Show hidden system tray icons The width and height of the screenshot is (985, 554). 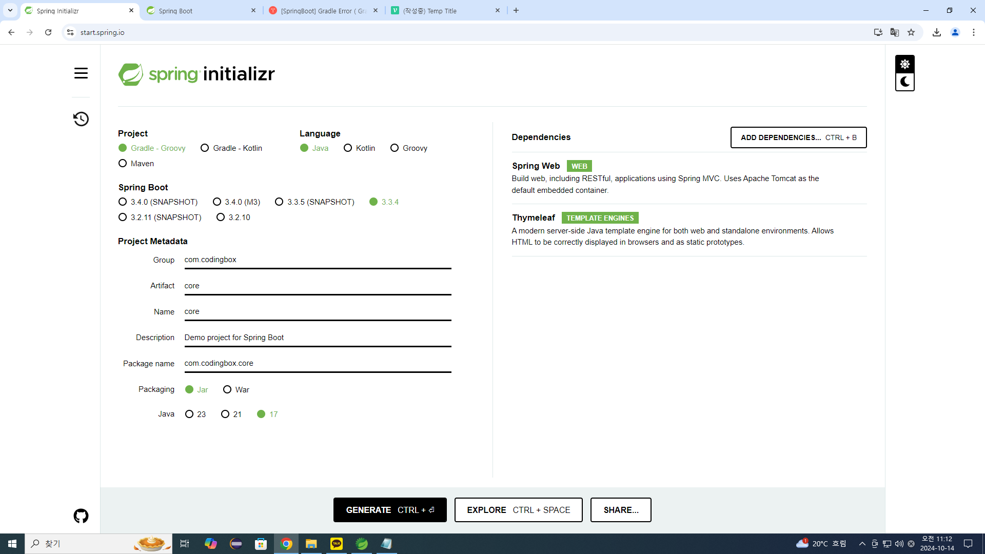coord(862,544)
